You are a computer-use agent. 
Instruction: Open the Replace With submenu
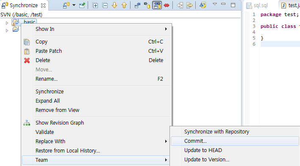click(97, 142)
